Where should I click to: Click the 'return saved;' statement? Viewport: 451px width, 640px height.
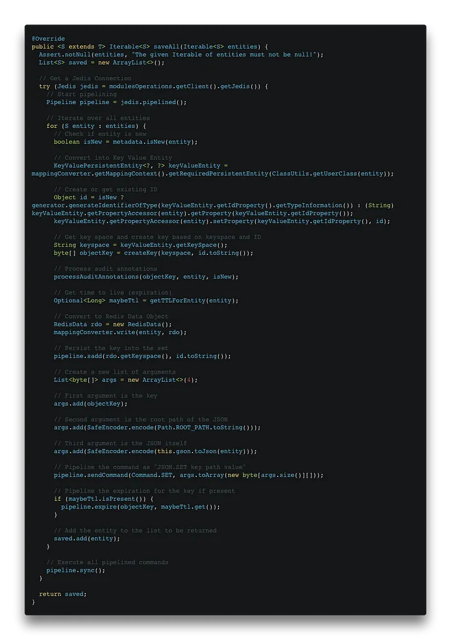tap(63, 594)
